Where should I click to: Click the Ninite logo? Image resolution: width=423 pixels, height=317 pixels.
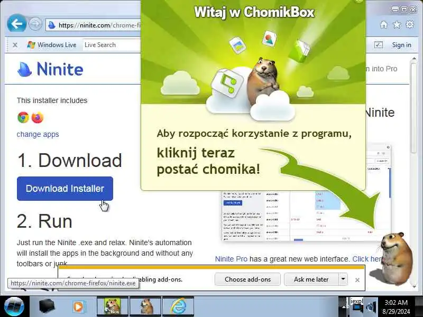click(50, 69)
